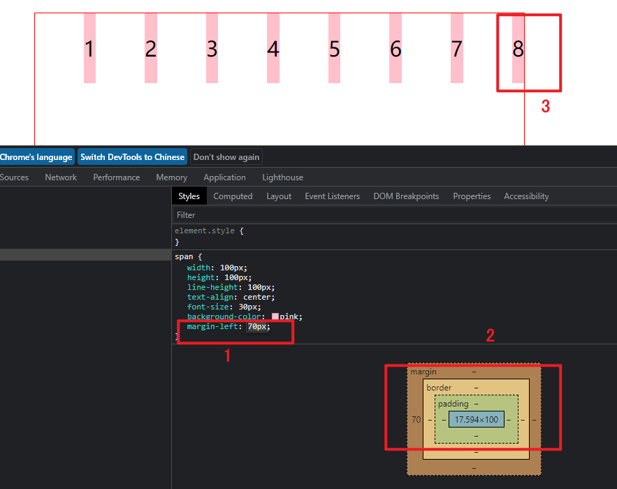Click the border label in box model
Image resolution: width=617 pixels, height=489 pixels.
[439, 388]
